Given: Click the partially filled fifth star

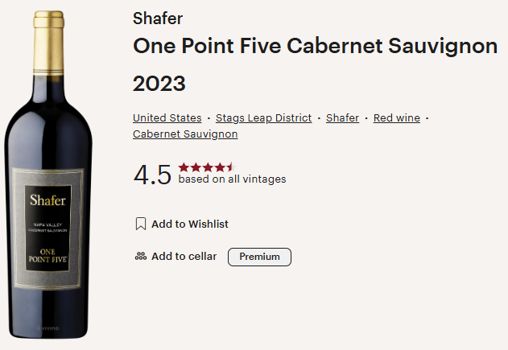Looking at the screenshot, I should coord(229,167).
